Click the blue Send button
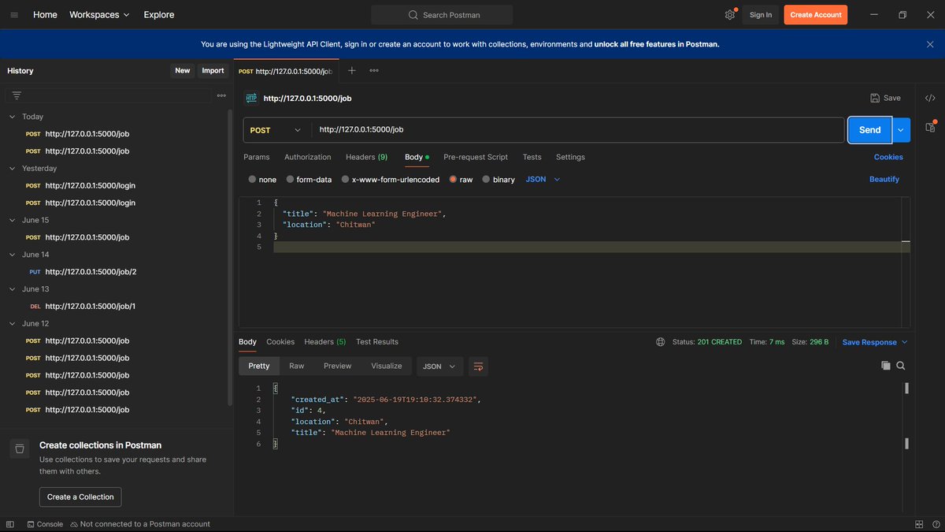The width and height of the screenshot is (945, 532). (870, 130)
